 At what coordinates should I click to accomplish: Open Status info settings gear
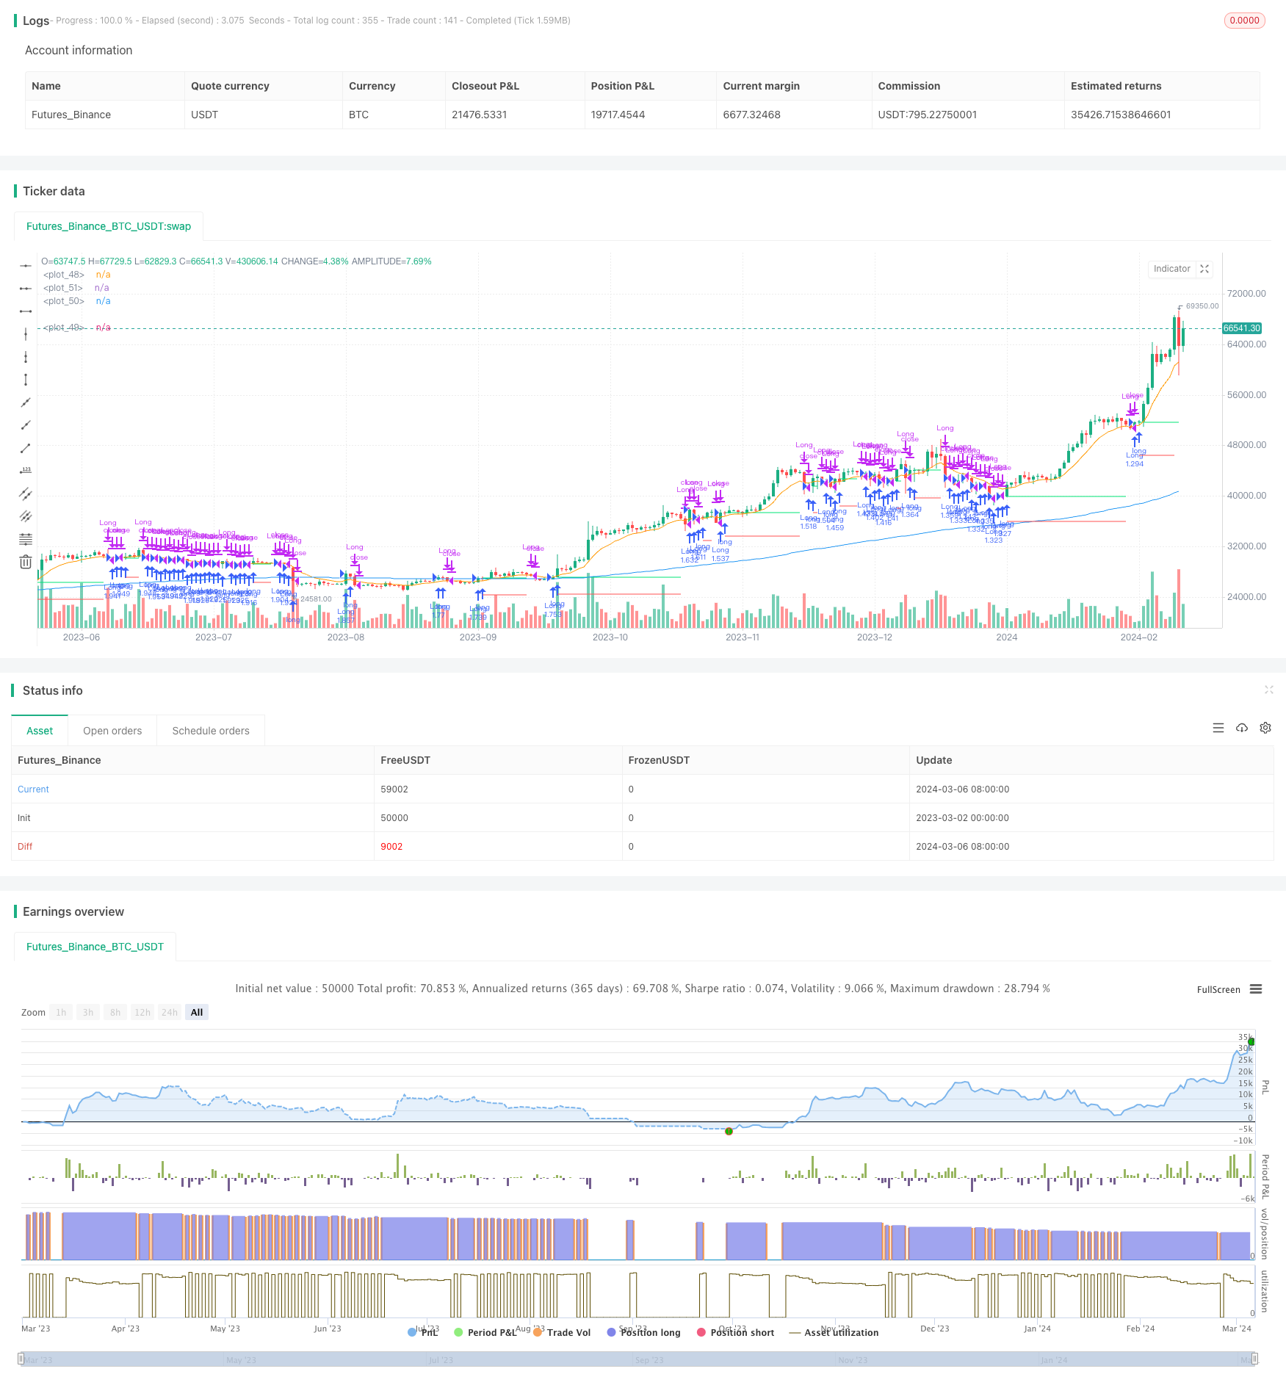click(x=1265, y=728)
